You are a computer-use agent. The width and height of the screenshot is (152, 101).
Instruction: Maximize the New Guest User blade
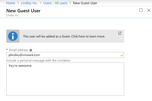pyautogui.click(x=141, y=10)
